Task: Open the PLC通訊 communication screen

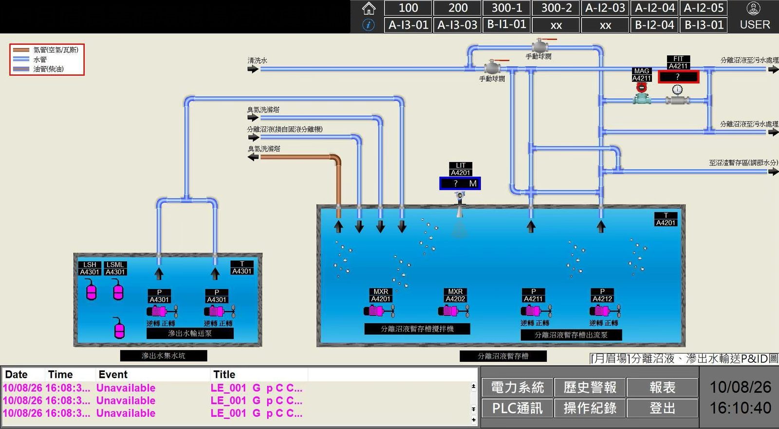Action: click(517, 408)
